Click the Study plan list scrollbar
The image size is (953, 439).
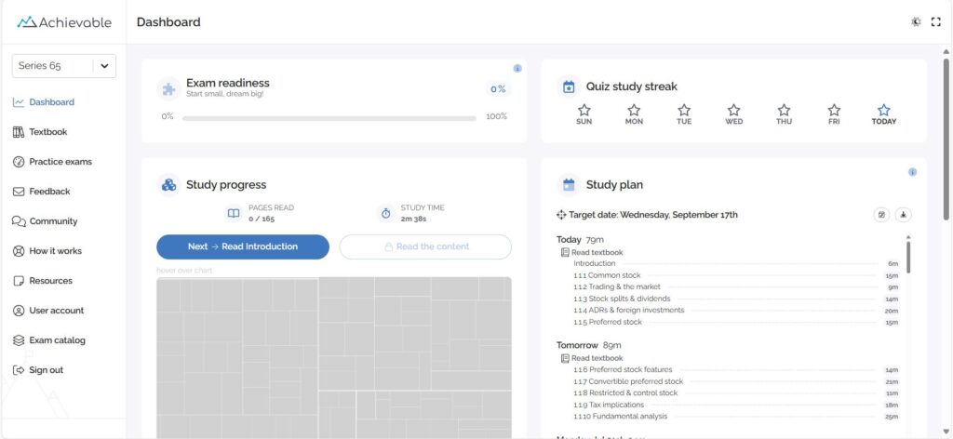point(908,255)
